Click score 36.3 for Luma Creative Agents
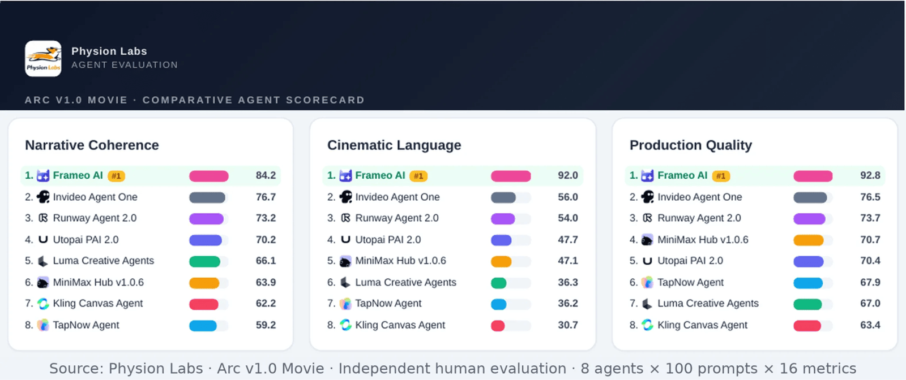 click(x=568, y=282)
